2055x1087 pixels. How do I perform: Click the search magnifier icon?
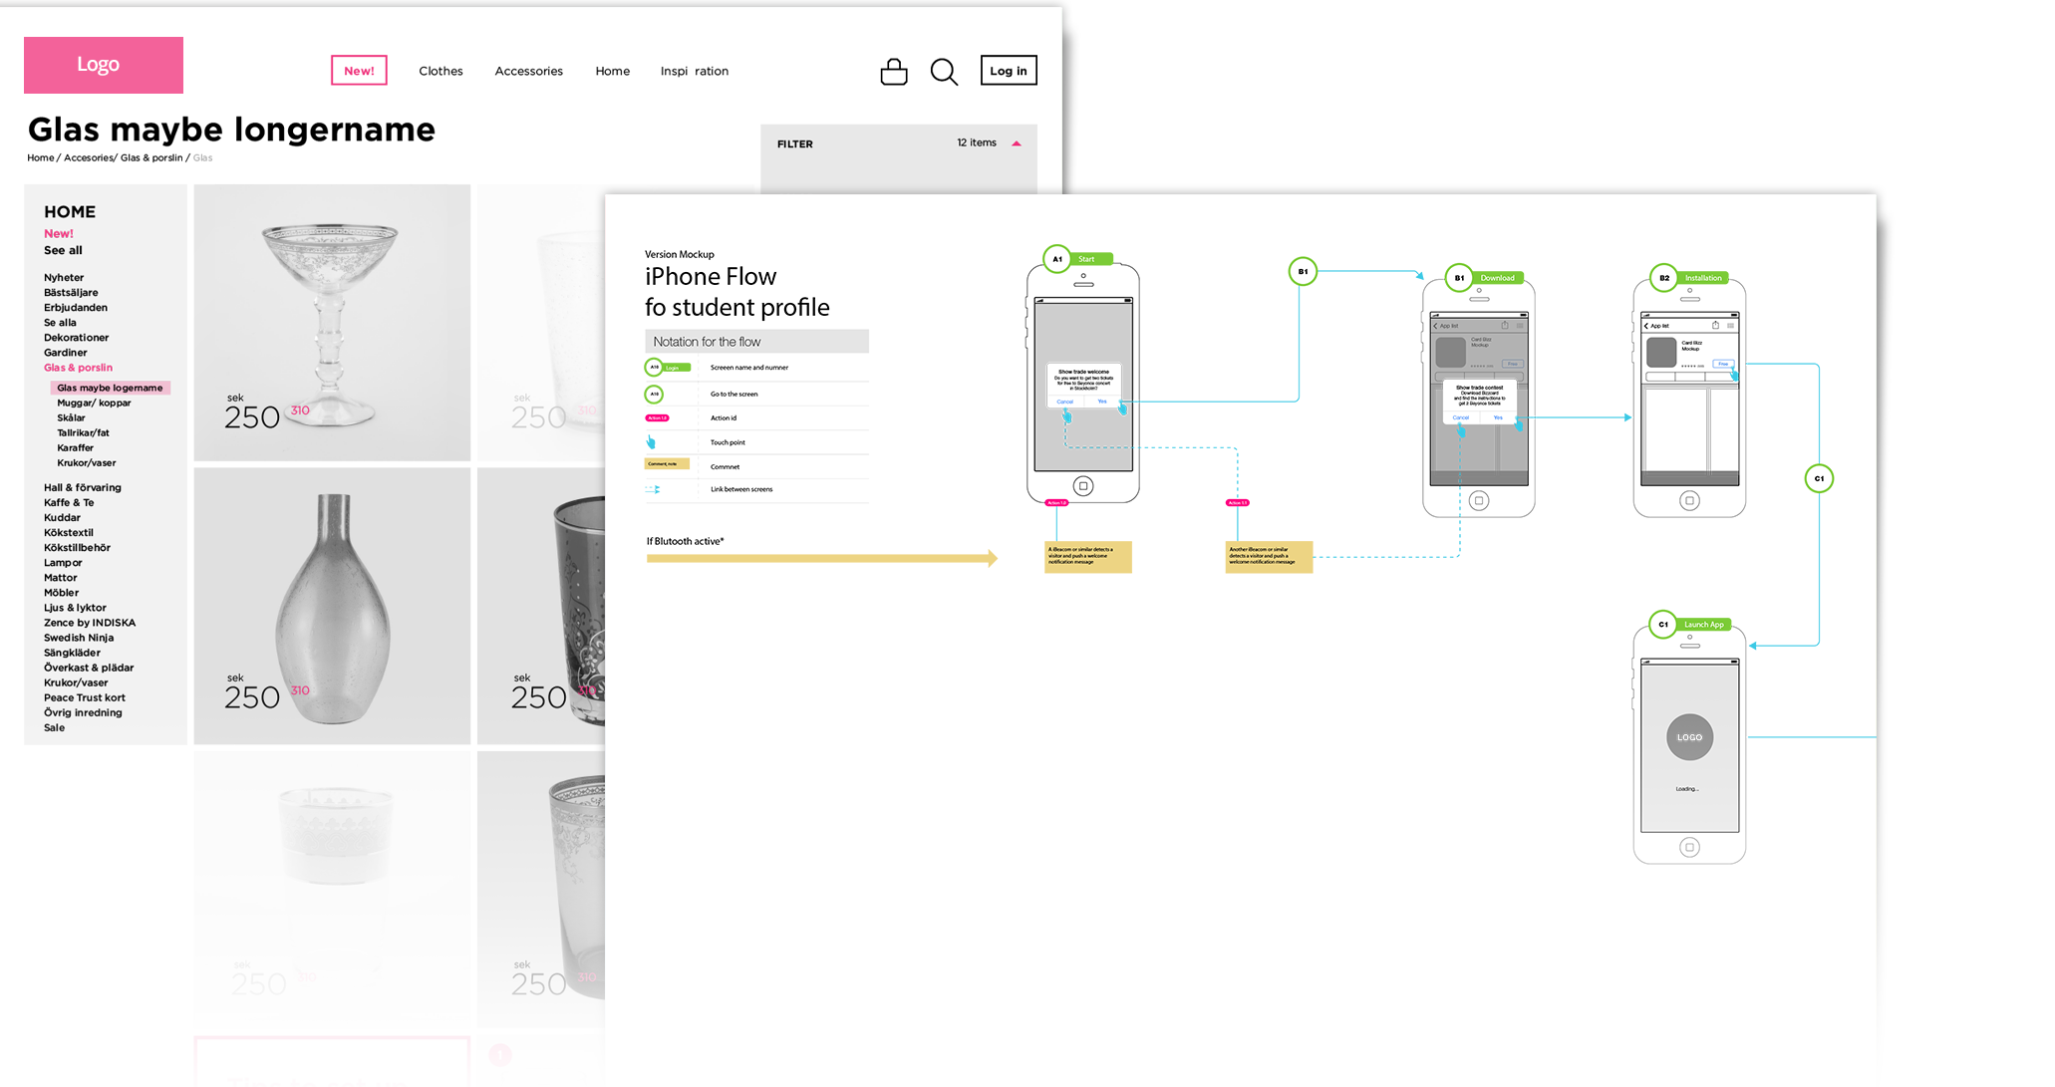point(944,72)
